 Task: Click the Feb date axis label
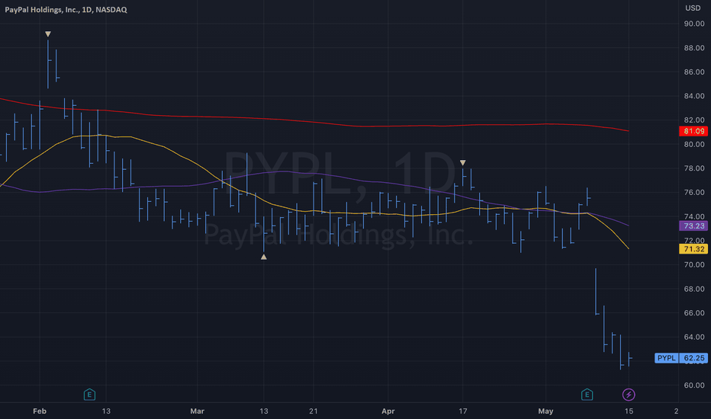[x=40, y=411]
